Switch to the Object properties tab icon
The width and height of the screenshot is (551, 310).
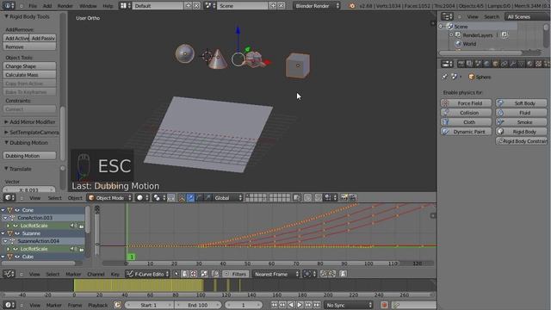pos(496,64)
